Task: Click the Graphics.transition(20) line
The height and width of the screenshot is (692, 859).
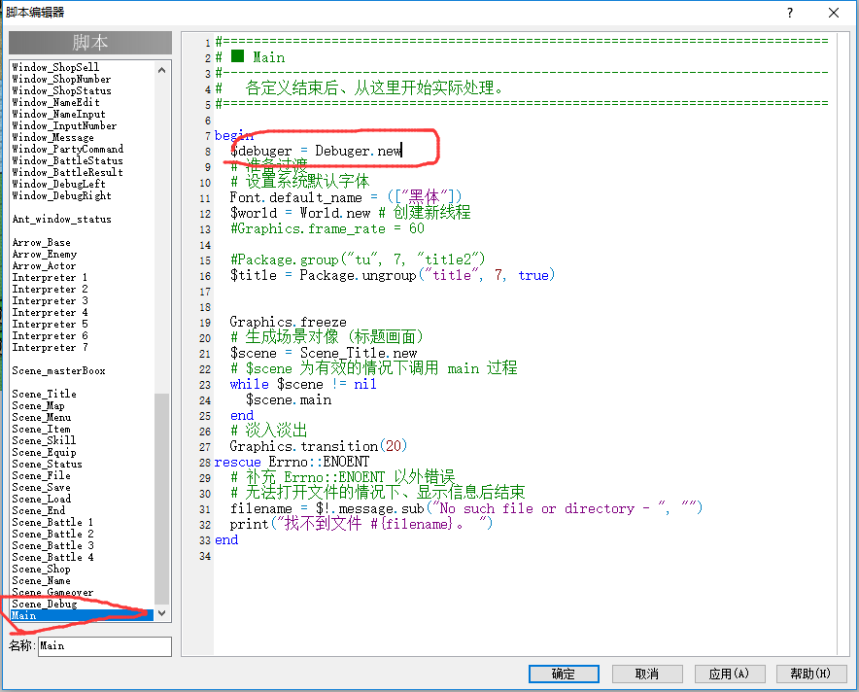Action: [319, 446]
